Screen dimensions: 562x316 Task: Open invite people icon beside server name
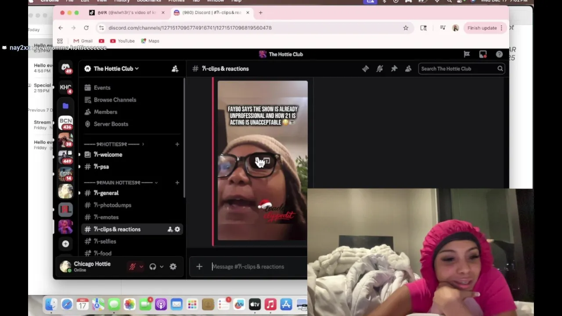pyautogui.click(x=175, y=68)
